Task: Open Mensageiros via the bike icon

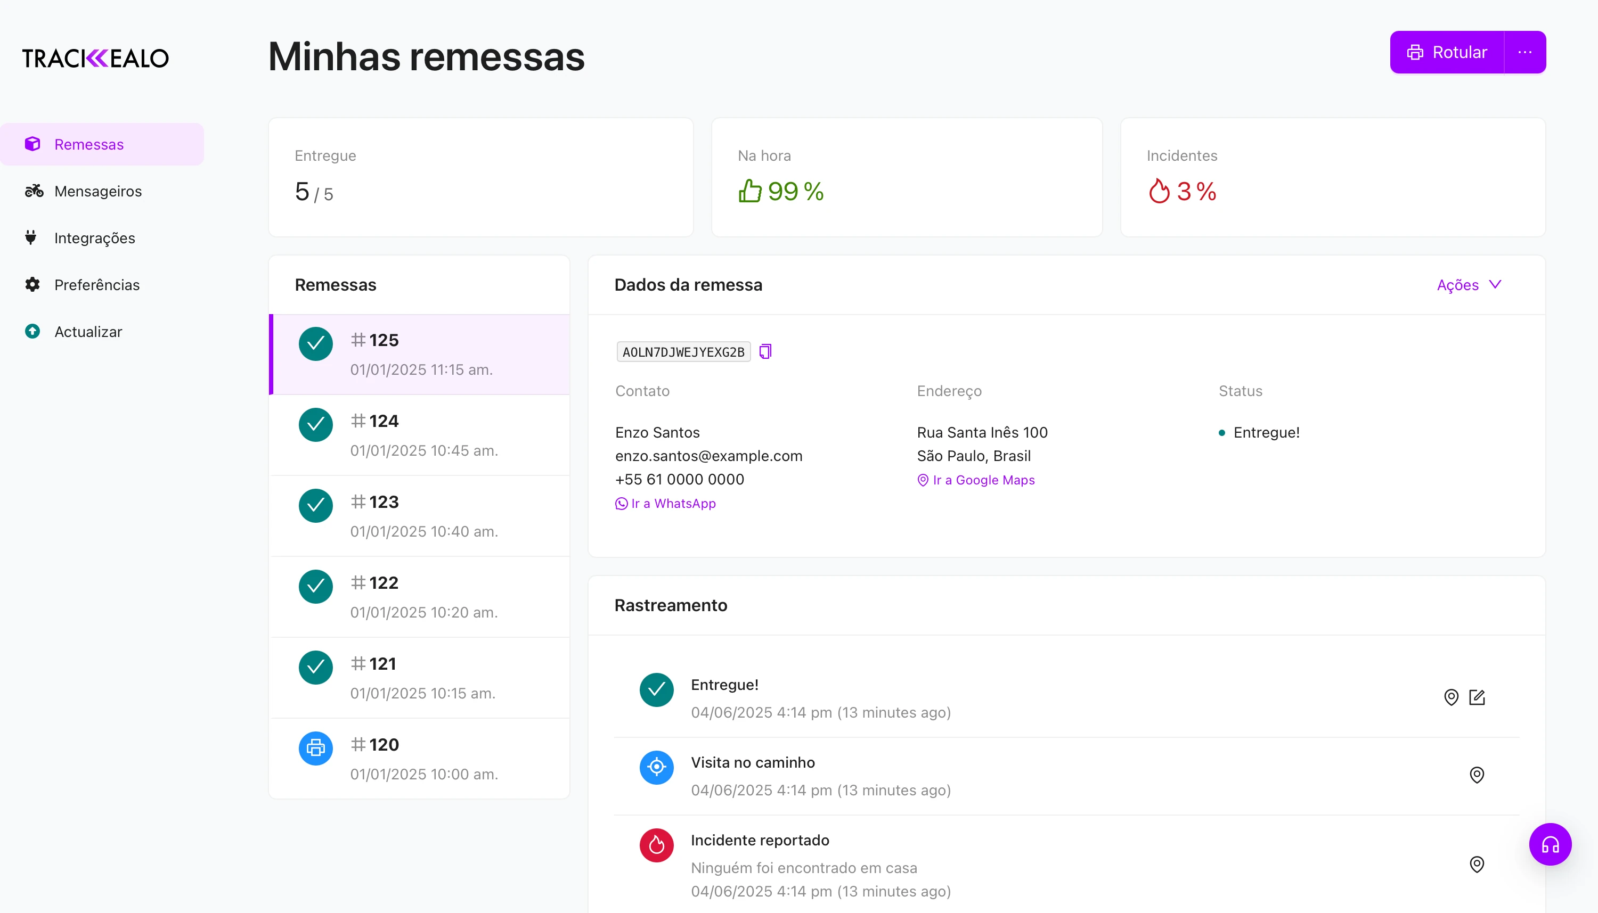Action: pyautogui.click(x=33, y=191)
